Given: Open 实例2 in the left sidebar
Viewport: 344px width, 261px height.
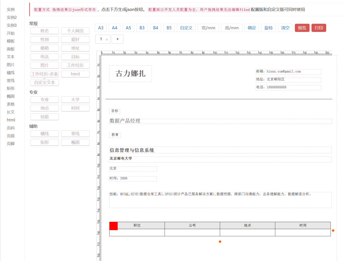Looking at the screenshot, I should coord(12,18).
